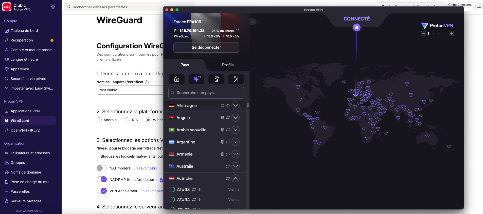Click the home marker on the map
The image size is (483, 214).
(357, 27)
